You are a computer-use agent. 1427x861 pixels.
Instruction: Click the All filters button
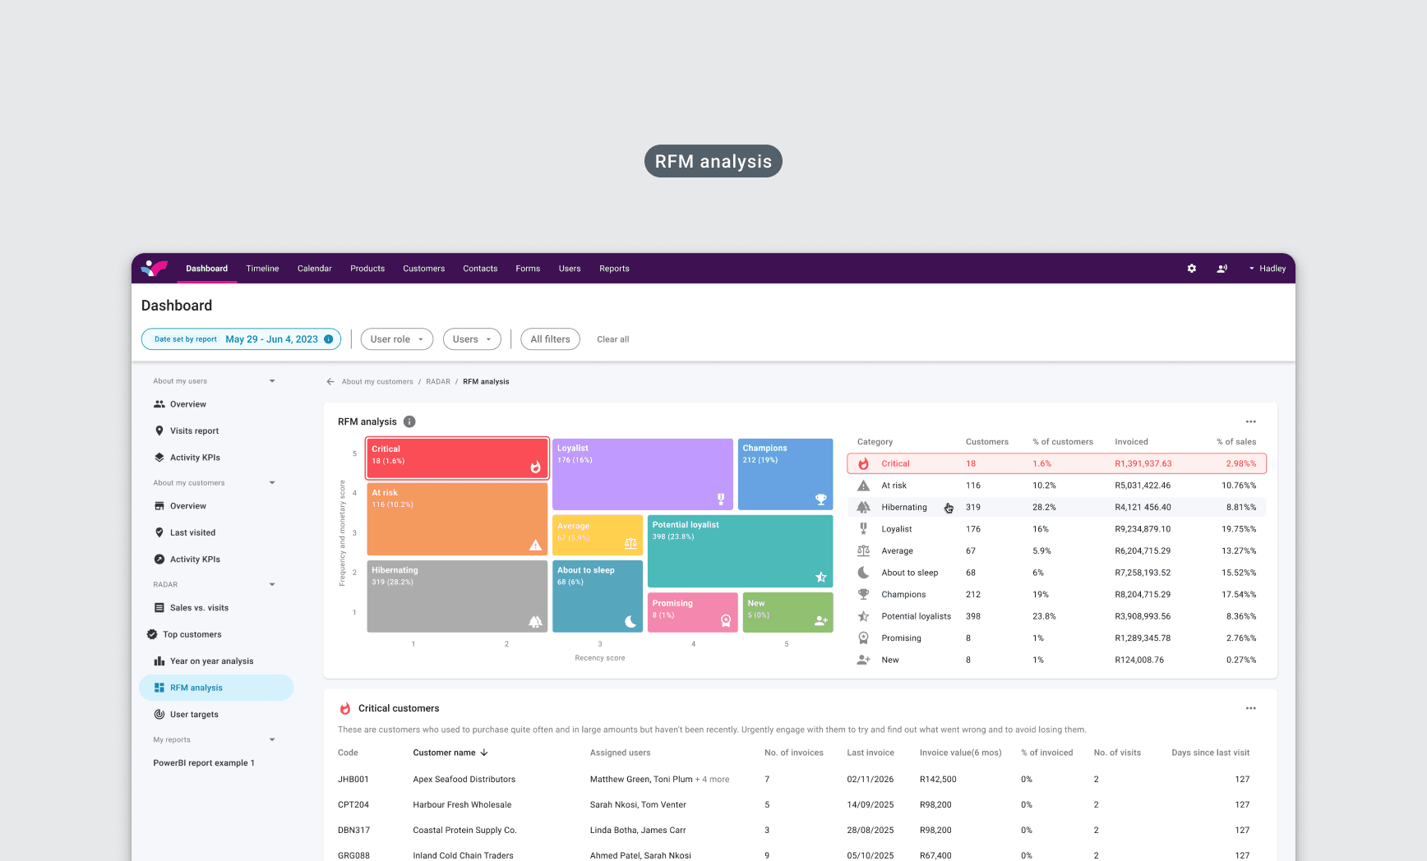coord(550,339)
